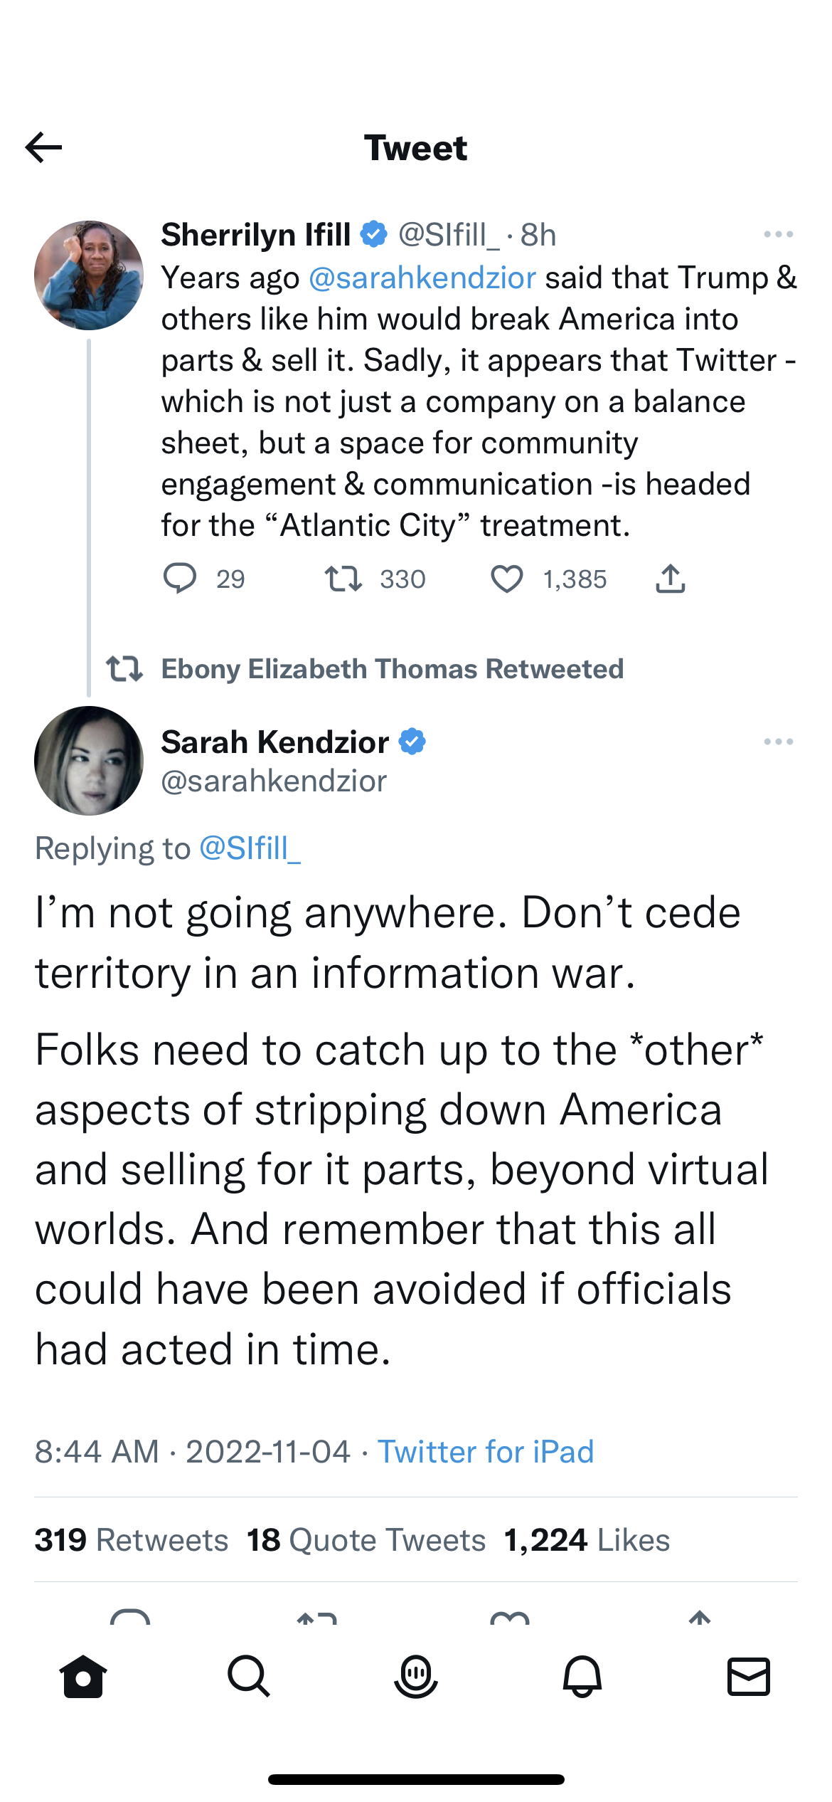Open the Notifications bell tab

coord(582,1676)
